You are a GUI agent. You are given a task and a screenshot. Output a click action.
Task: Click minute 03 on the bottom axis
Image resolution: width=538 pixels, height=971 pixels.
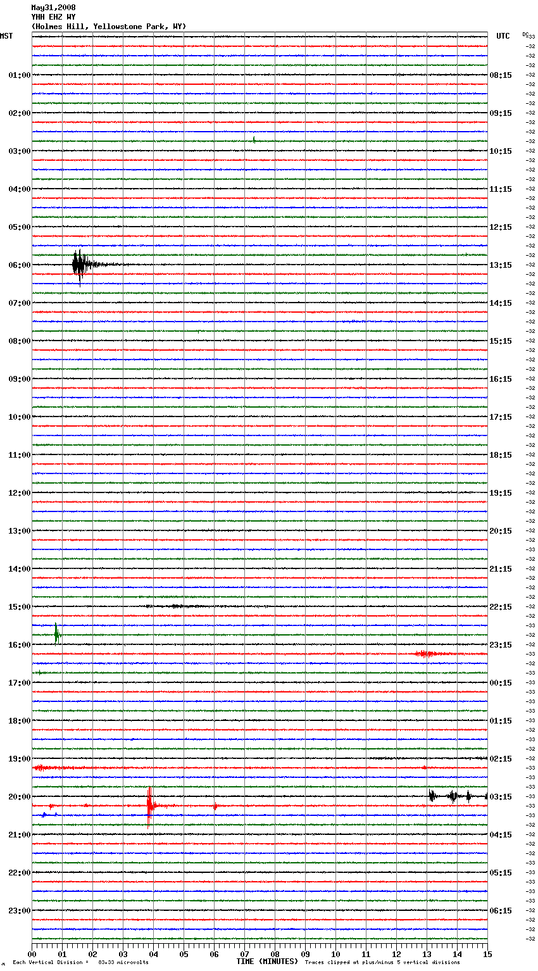coord(123,954)
